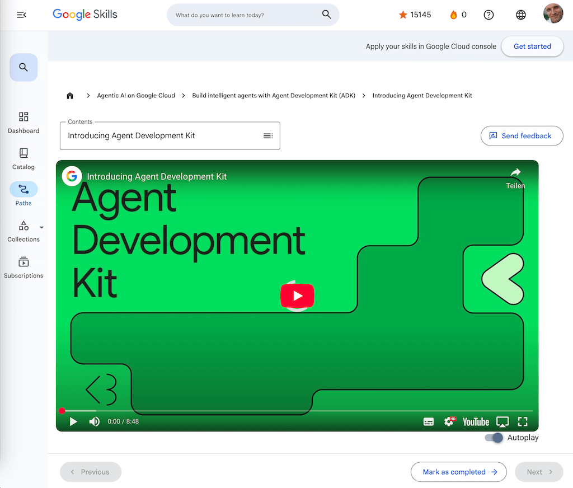Screen dimensions: 573x488
Task: Go to Dashboard in sidebar
Action: click(24, 122)
